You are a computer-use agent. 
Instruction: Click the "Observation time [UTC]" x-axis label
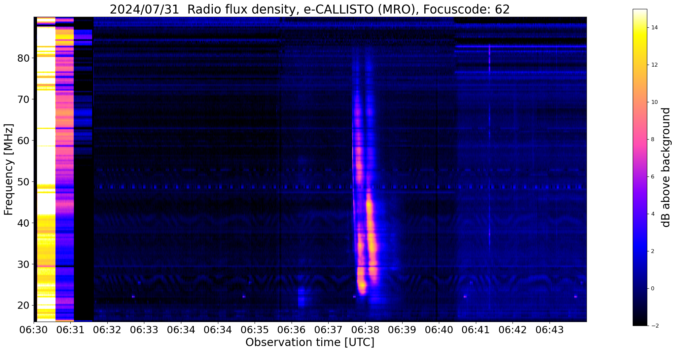pos(310,342)
